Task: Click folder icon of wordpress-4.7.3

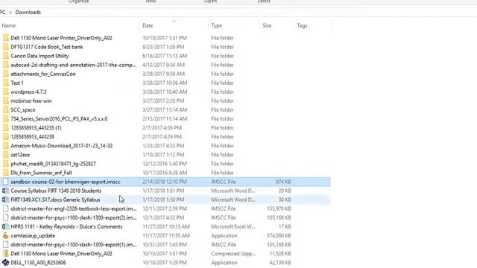Action: point(5,92)
